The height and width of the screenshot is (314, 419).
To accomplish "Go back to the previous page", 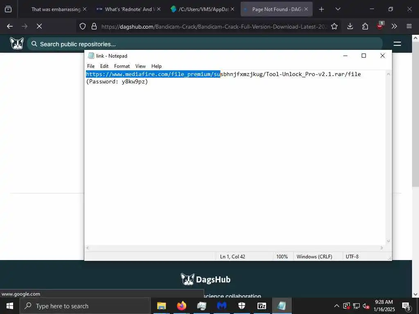I will point(10,26).
